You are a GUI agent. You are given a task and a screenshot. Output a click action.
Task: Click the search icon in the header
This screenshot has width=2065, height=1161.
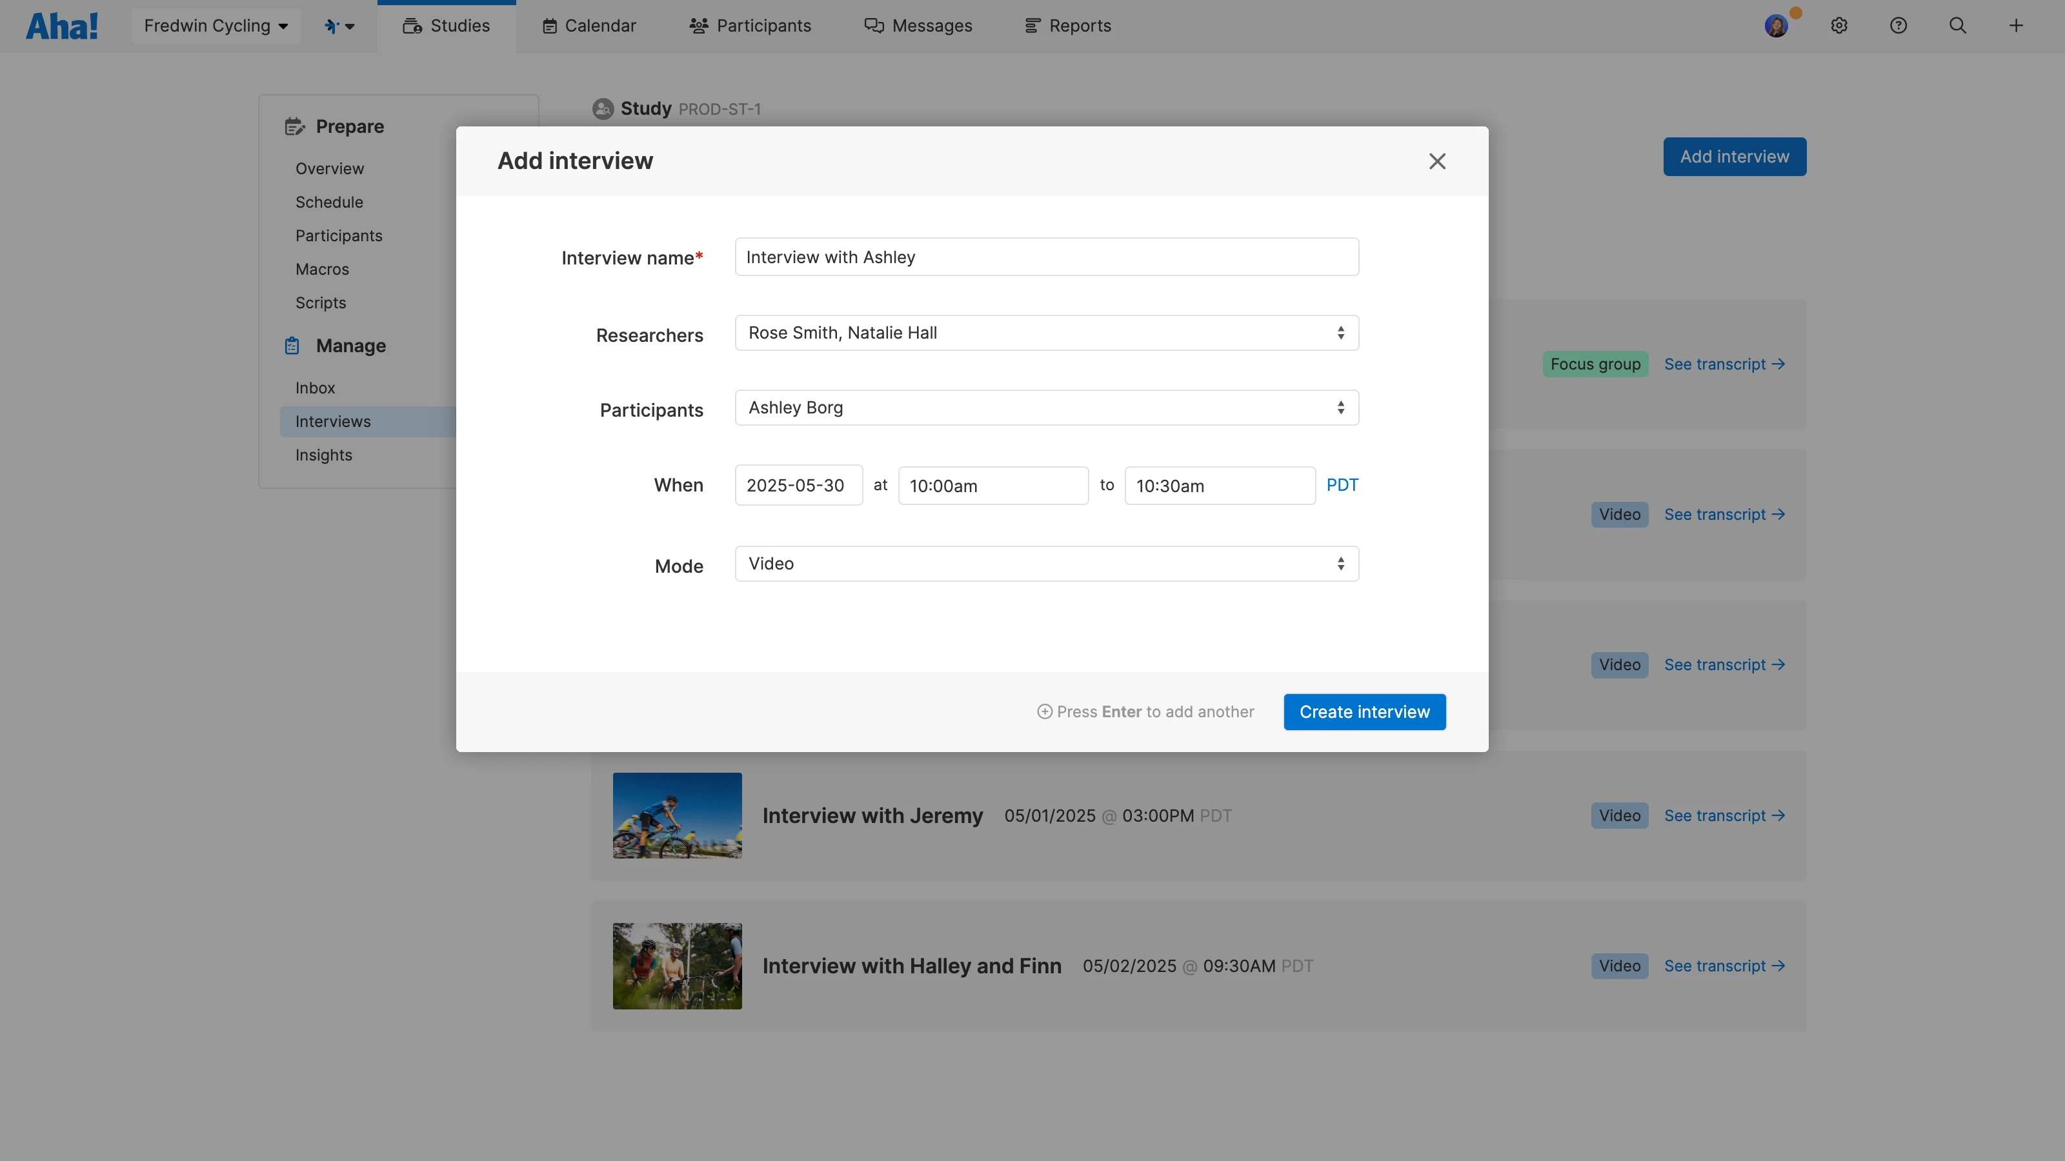[1958, 25]
